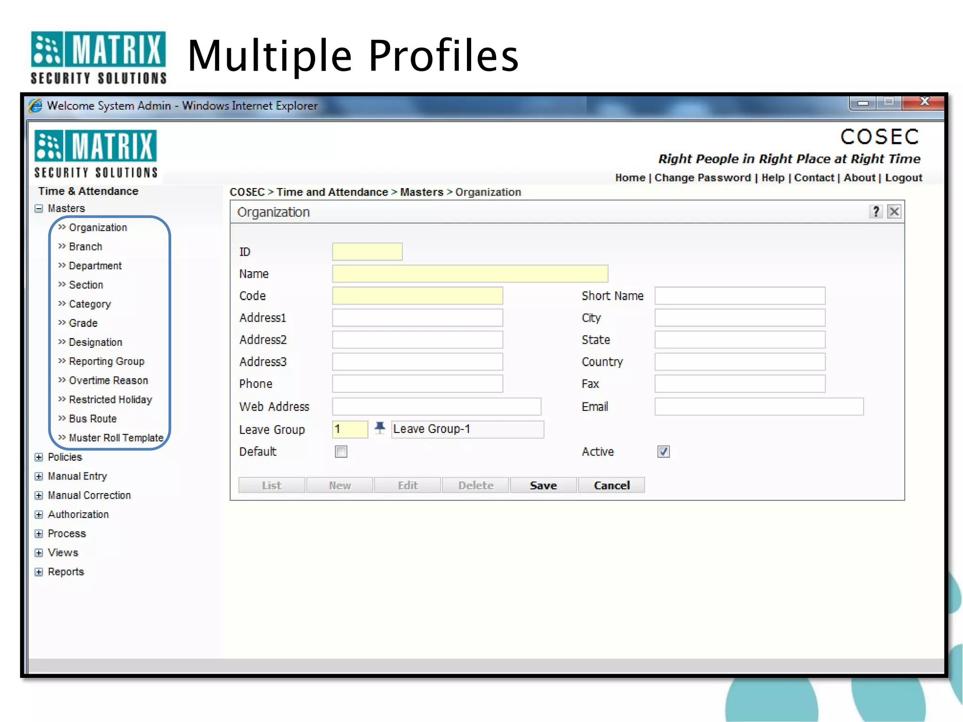
Task: Click into the City field
Action: [x=740, y=318]
